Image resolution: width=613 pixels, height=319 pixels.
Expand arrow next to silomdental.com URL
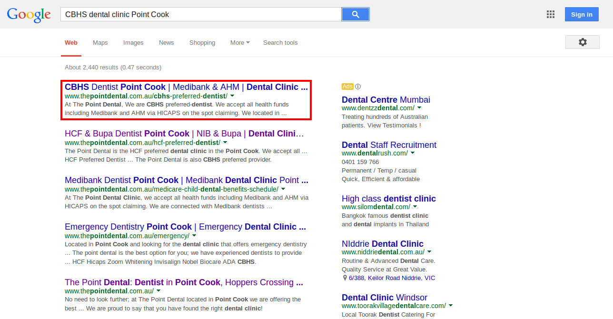tap(415, 207)
